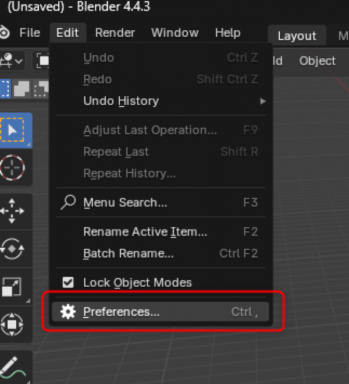The width and height of the screenshot is (349, 384).
Task: Choose the Move tool
Action: click(x=13, y=210)
